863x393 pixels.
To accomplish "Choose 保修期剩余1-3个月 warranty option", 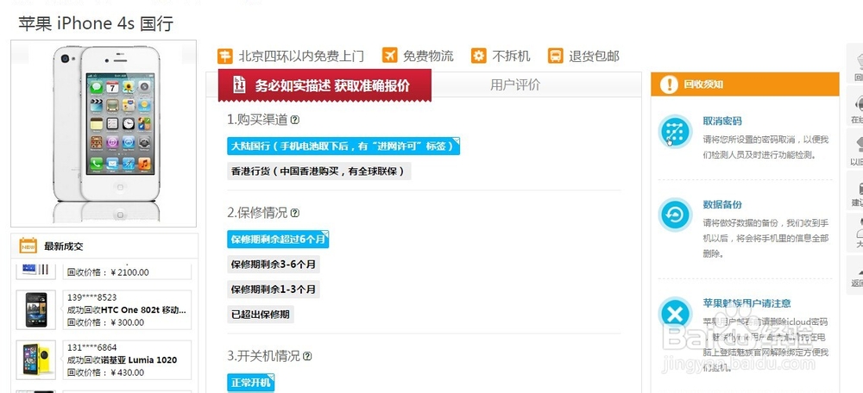I will pyautogui.click(x=274, y=290).
